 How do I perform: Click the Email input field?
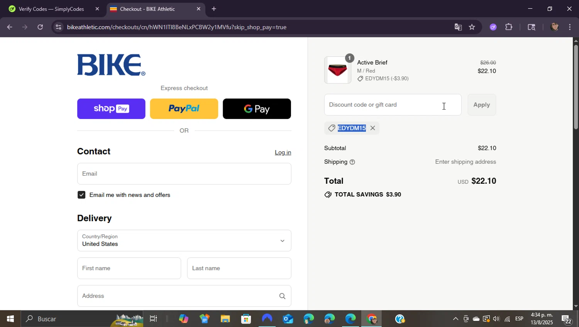click(184, 174)
